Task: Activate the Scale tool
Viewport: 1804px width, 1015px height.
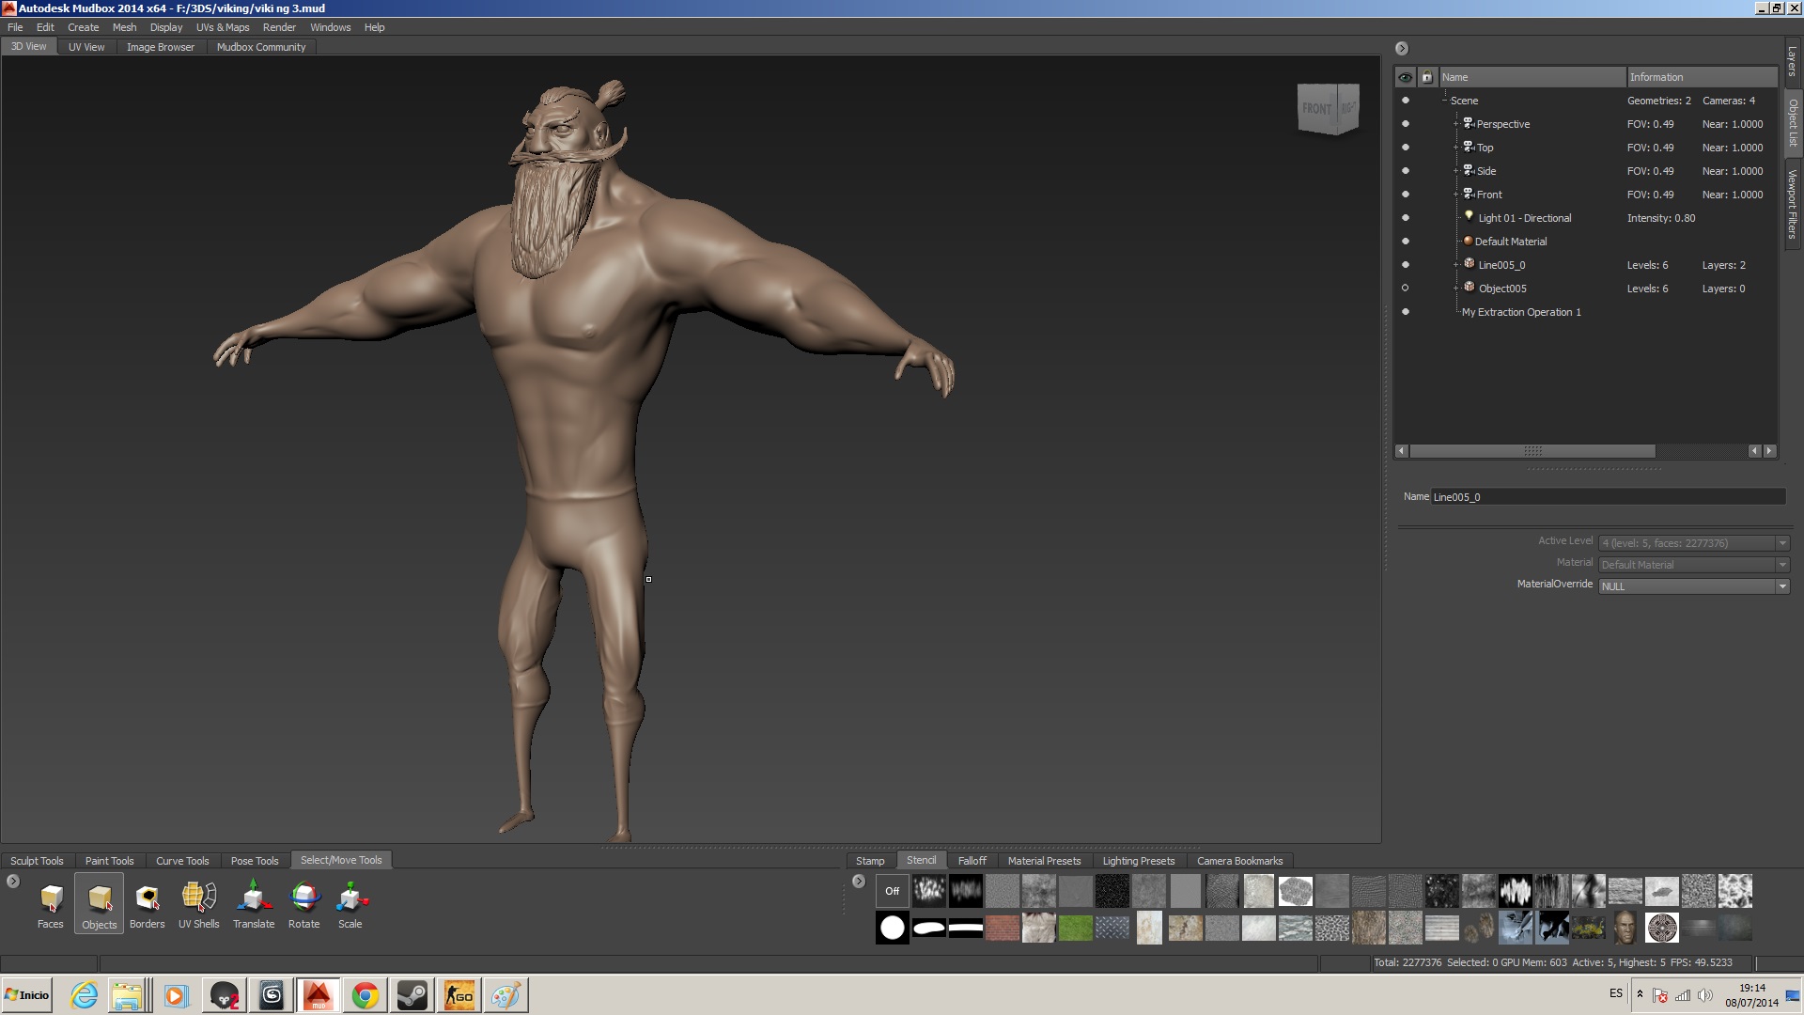Action: (x=350, y=904)
